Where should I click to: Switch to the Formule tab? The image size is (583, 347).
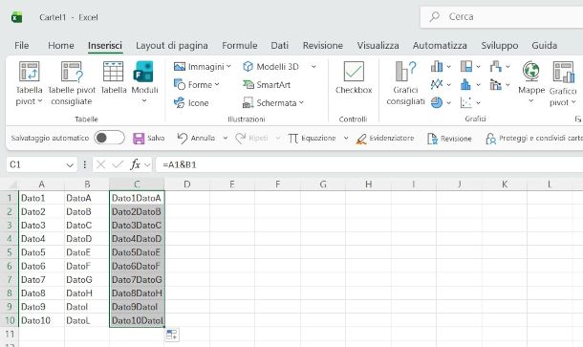[x=240, y=45]
